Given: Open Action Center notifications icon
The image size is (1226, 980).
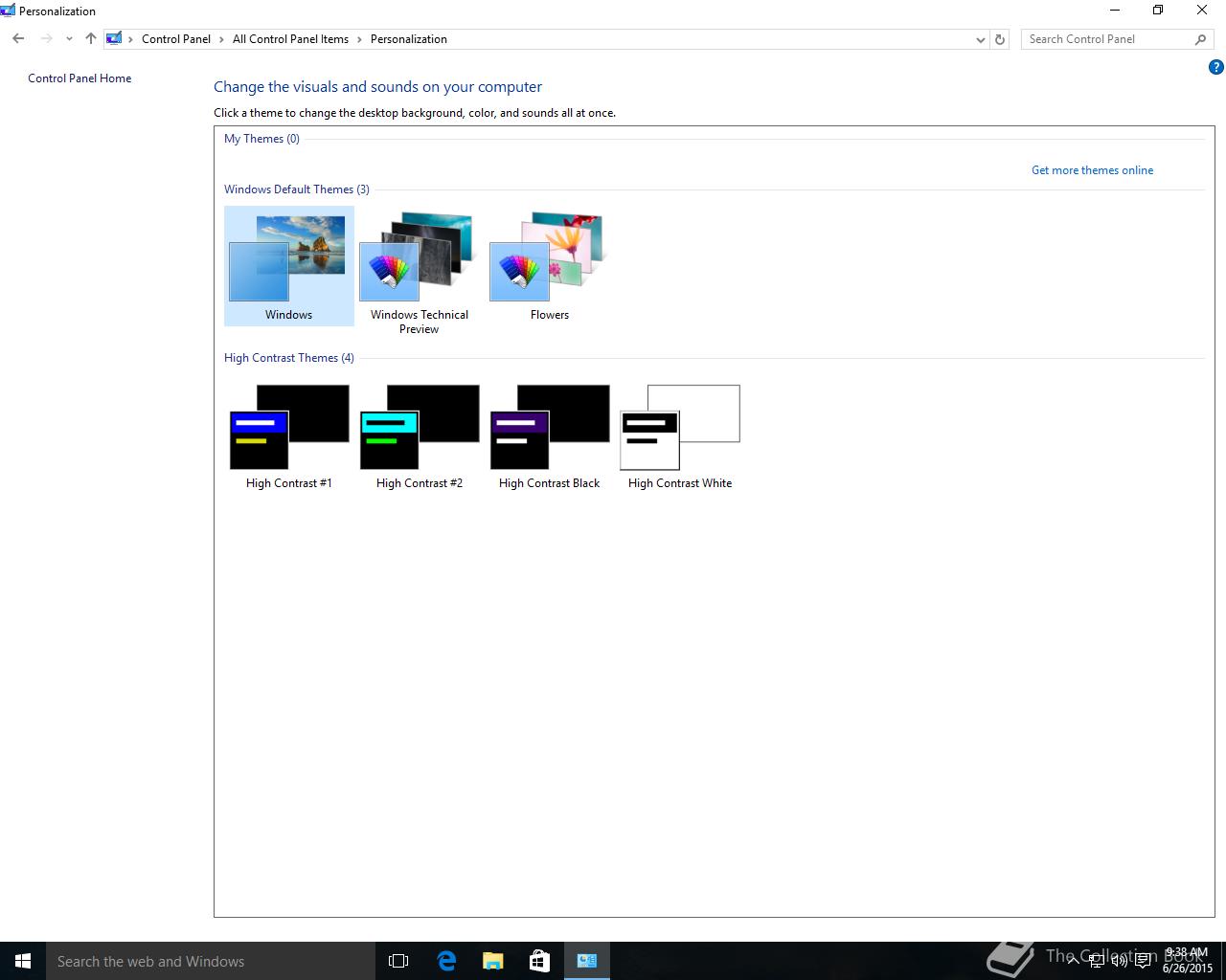Looking at the screenshot, I should point(1143,960).
